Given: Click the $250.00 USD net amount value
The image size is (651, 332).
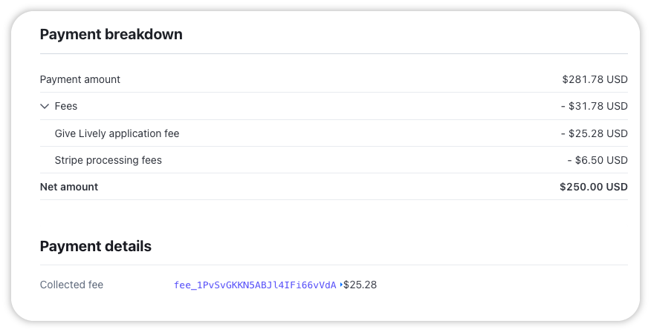Looking at the screenshot, I should coord(593,187).
